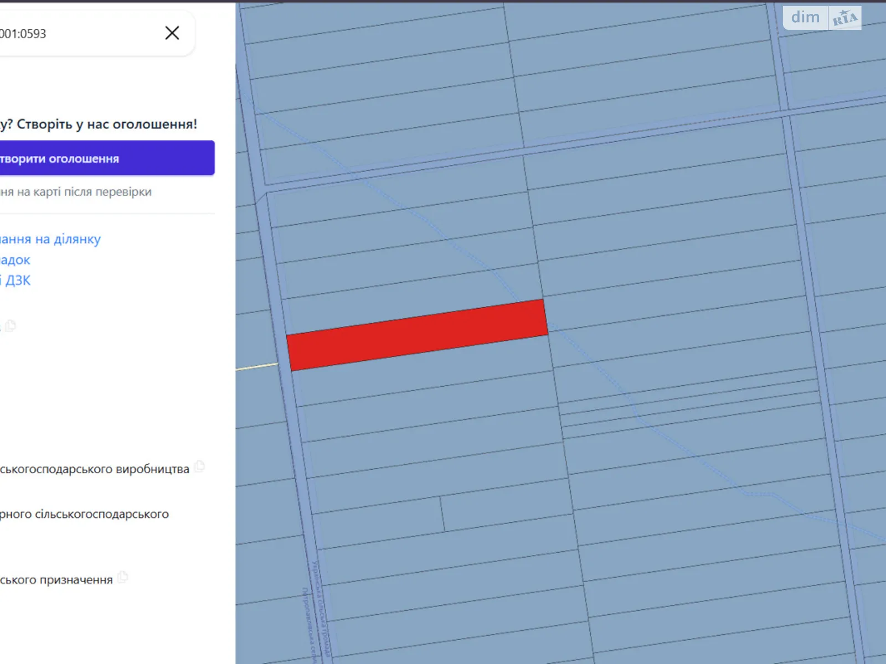
Task: Select the red highlighted land parcel
Action: [x=416, y=335]
